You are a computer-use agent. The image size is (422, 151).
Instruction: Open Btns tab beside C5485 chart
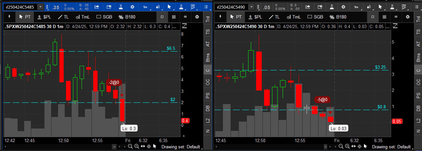pos(208,57)
